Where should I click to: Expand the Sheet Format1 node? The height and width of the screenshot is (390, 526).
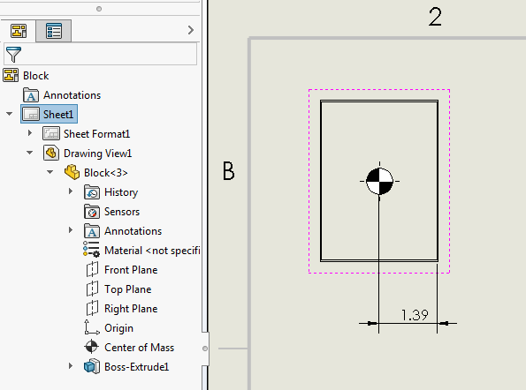[30, 133]
